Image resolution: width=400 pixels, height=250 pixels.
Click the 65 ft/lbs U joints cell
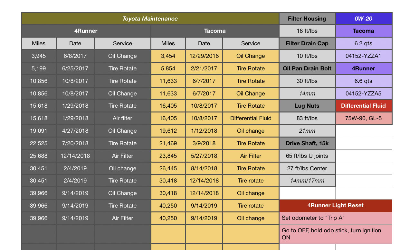coord(307,156)
